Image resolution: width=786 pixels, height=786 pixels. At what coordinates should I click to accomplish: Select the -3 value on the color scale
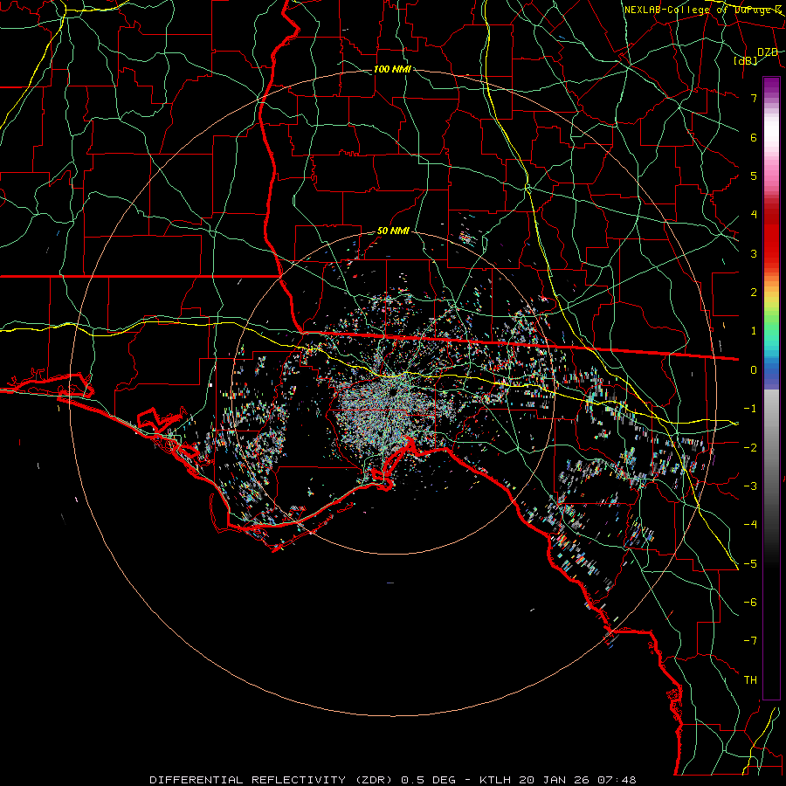point(750,486)
